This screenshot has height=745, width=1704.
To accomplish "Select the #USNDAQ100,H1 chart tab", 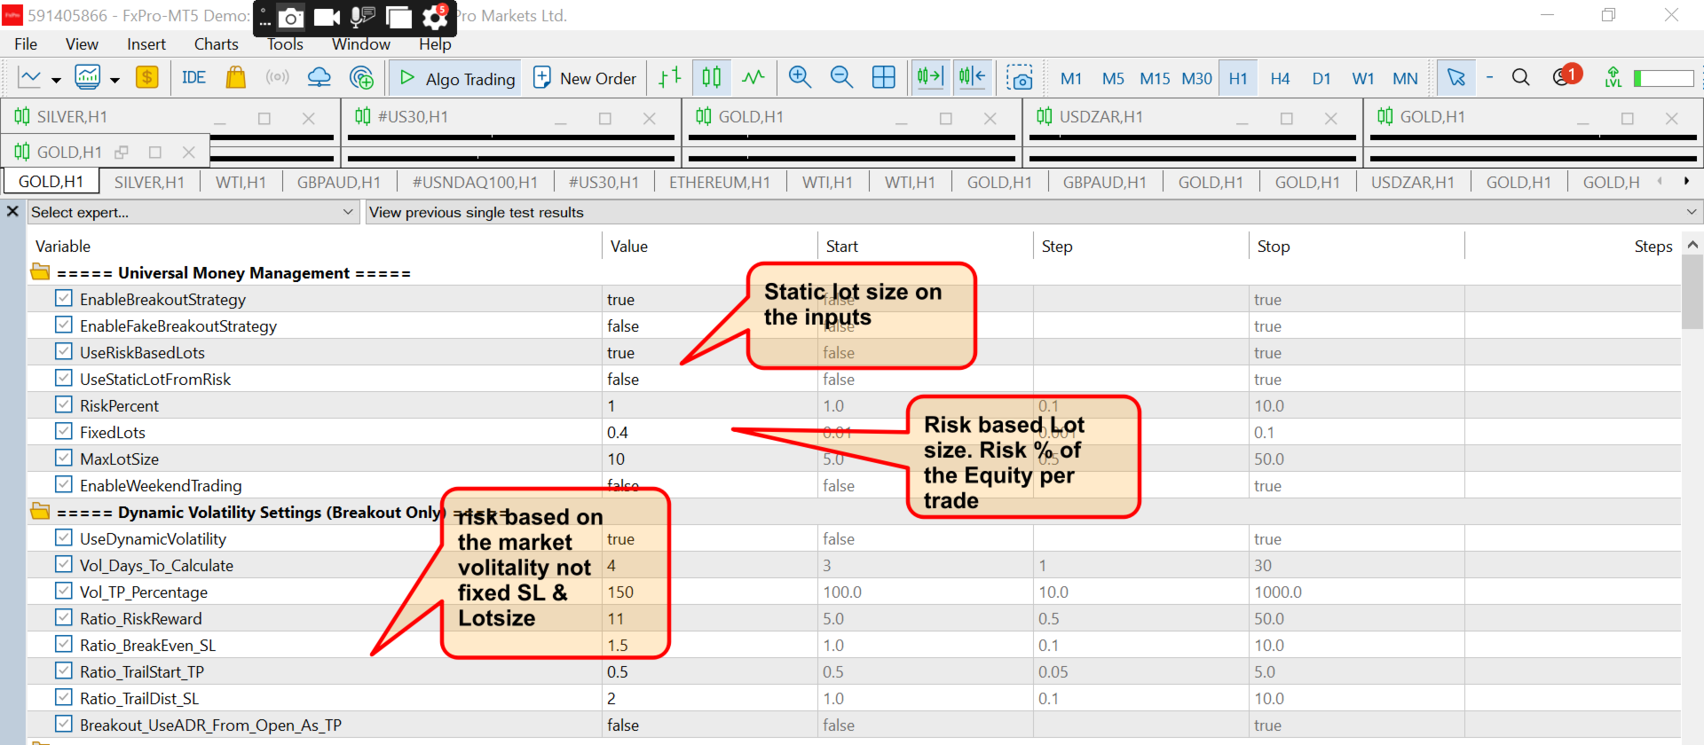I will (x=475, y=182).
